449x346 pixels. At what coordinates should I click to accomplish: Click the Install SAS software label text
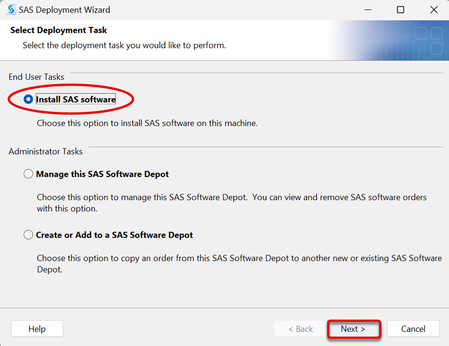pos(76,99)
